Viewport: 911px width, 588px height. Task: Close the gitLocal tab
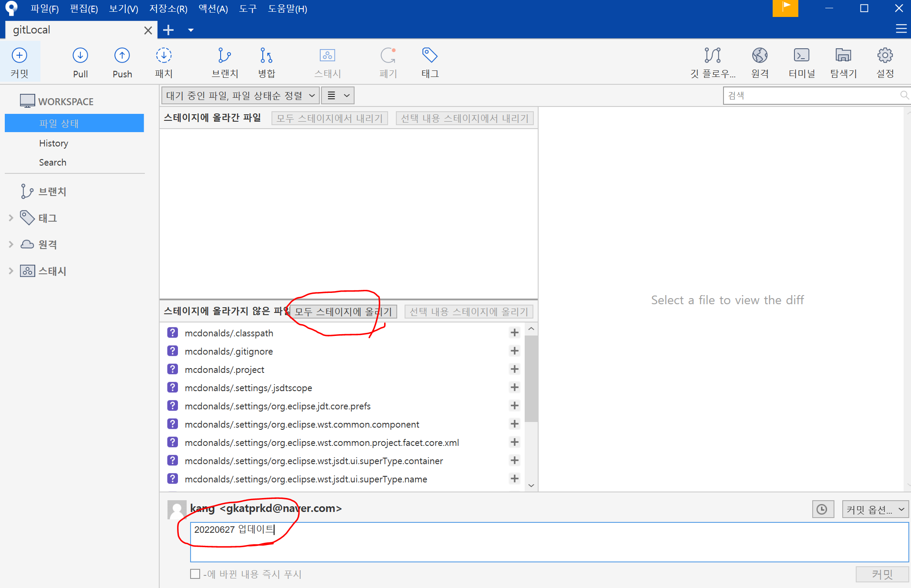pyautogui.click(x=148, y=30)
